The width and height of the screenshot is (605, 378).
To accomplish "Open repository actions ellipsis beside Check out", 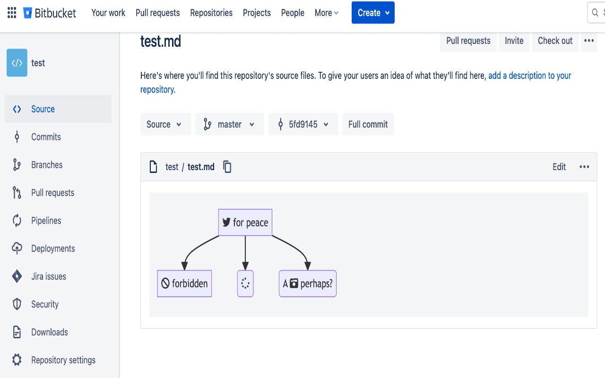I will pyautogui.click(x=588, y=41).
